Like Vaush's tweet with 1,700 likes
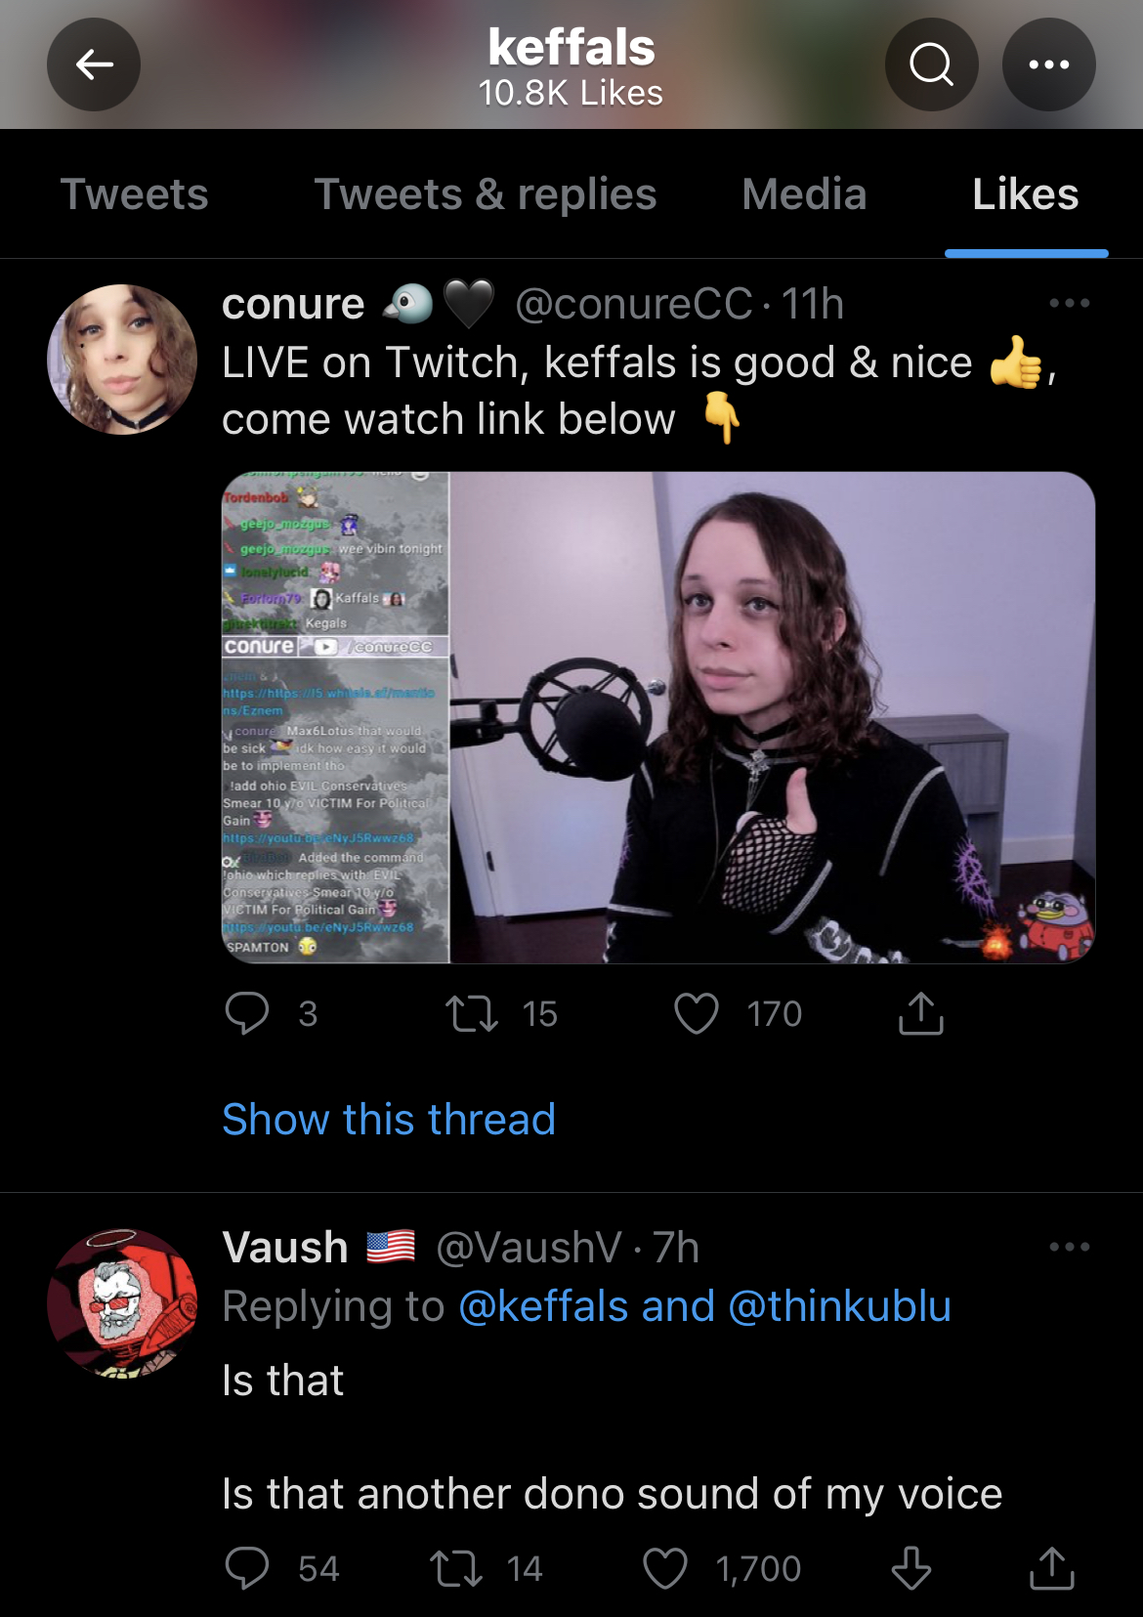This screenshot has height=1617, width=1143. (665, 1568)
